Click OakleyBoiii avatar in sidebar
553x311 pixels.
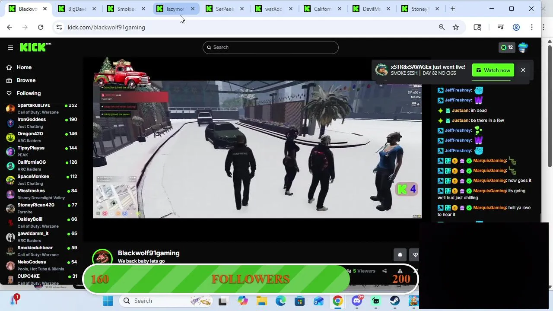[x=10, y=223]
